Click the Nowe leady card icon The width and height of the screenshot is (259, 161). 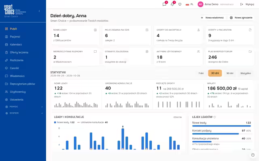click(x=96, y=30)
